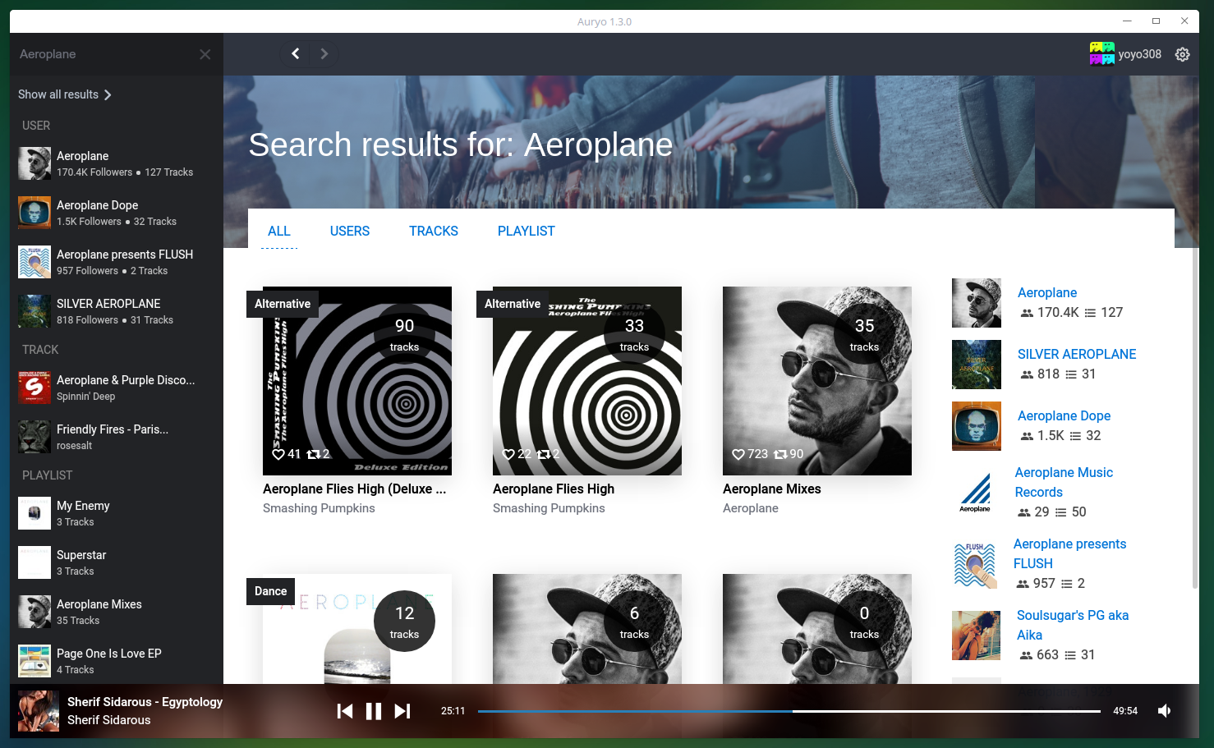The height and width of the screenshot is (748, 1214).
Task: Skip to the previous track
Action: [345, 711]
